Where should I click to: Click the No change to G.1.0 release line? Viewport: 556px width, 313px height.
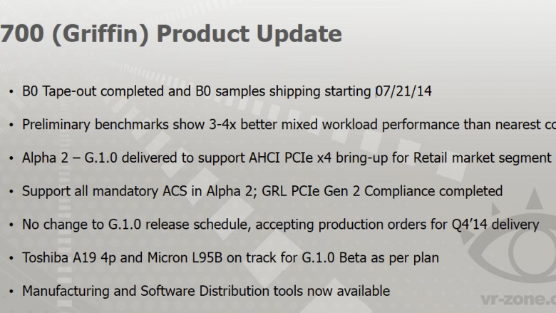click(x=280, y=225)
